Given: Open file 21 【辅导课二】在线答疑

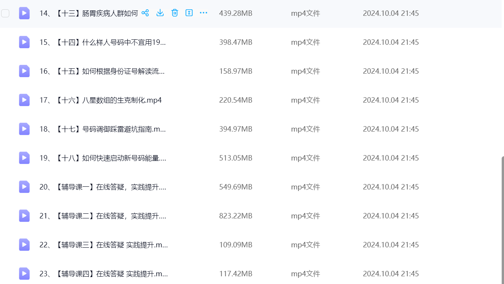Looking at the screenshot, I should click(102, 216).
